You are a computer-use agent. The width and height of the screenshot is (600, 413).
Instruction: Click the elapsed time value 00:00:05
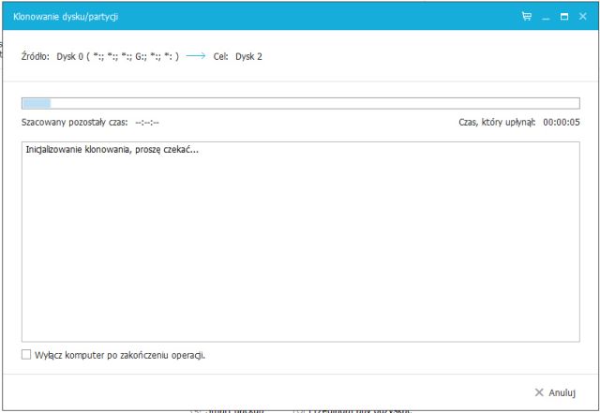tap(562, 123)
